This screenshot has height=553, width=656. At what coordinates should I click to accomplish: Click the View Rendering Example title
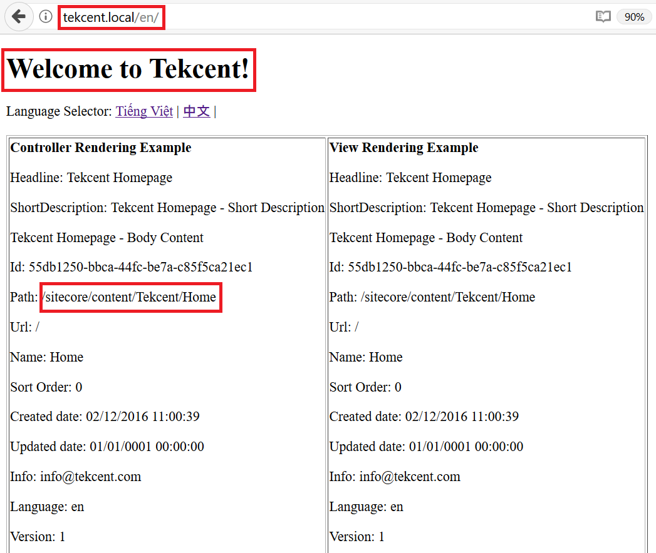point(403,148)
